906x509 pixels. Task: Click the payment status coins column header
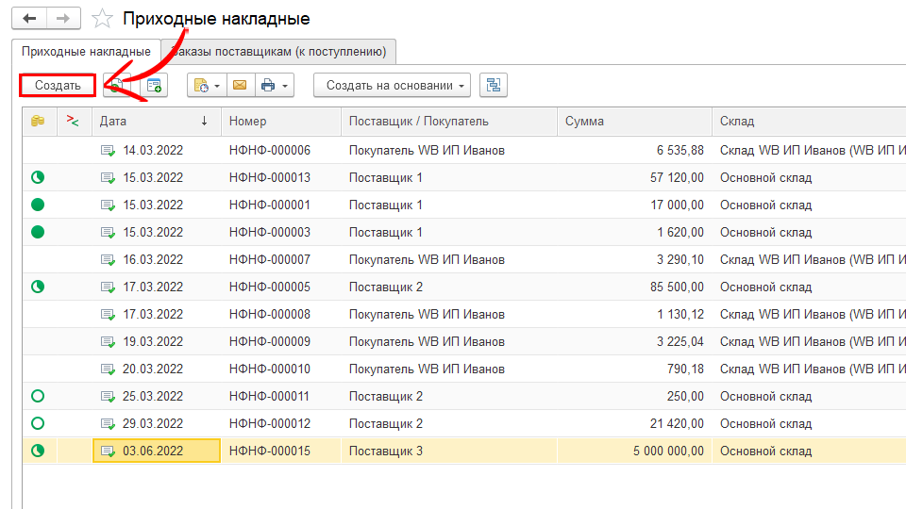pos(38,121)
